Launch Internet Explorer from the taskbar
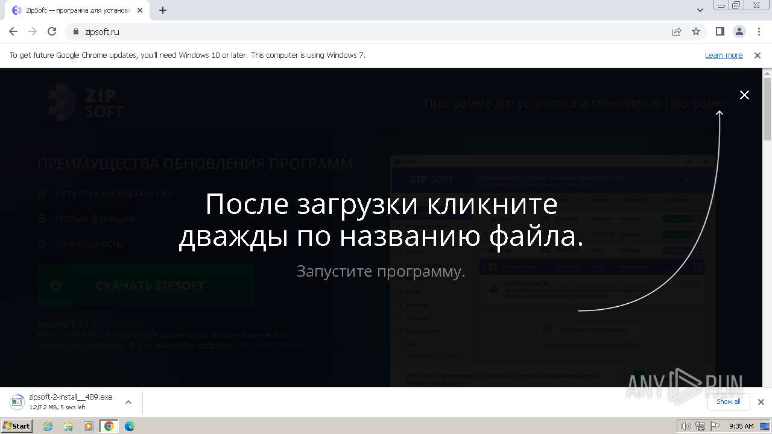Screen dimensions: 772x434 (49, 426)
